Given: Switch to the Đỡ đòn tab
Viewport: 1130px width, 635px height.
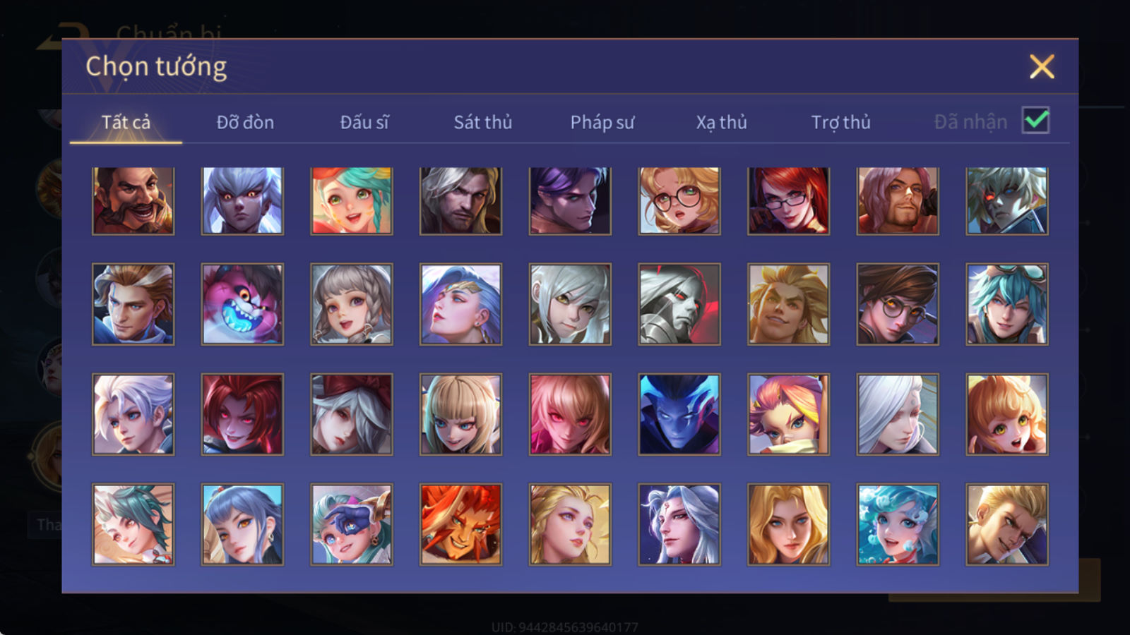Looking at the screenshot, I should 245,122.
